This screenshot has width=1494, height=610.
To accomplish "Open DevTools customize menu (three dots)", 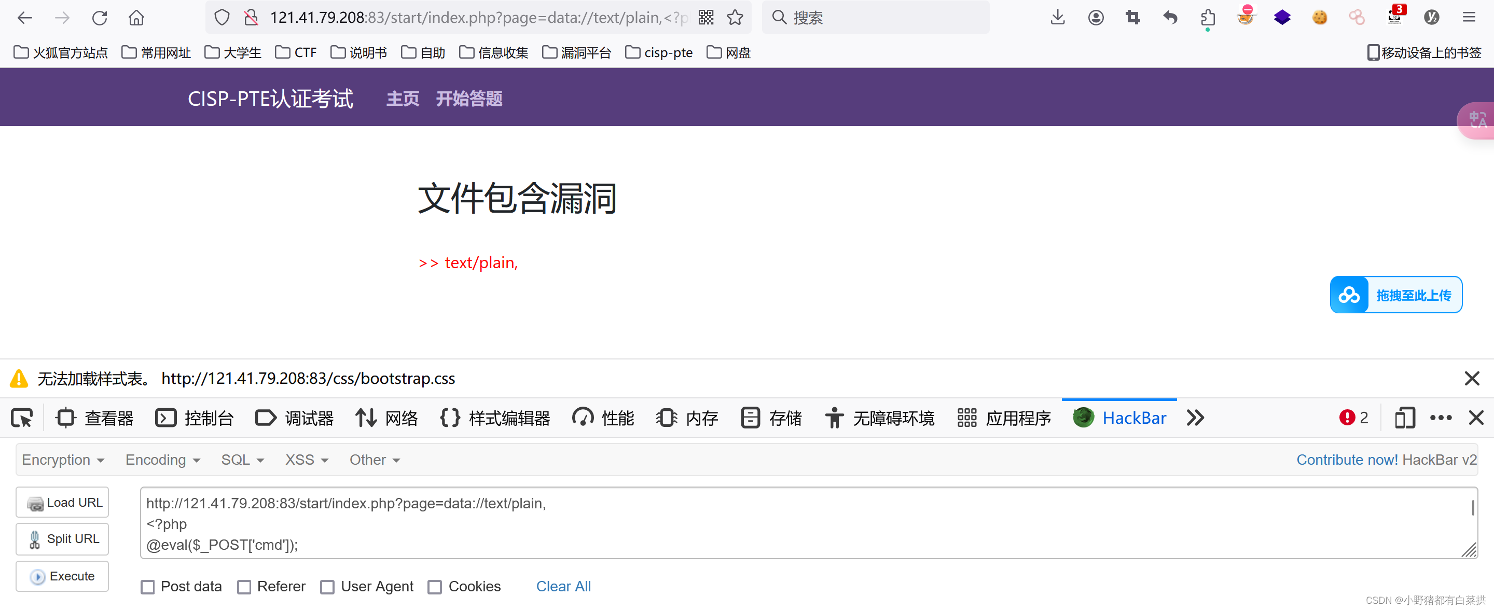I will pos(1441,418).
